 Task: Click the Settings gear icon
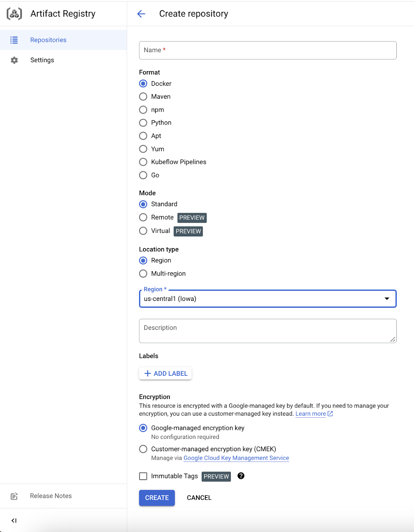(x=14, y=60)
